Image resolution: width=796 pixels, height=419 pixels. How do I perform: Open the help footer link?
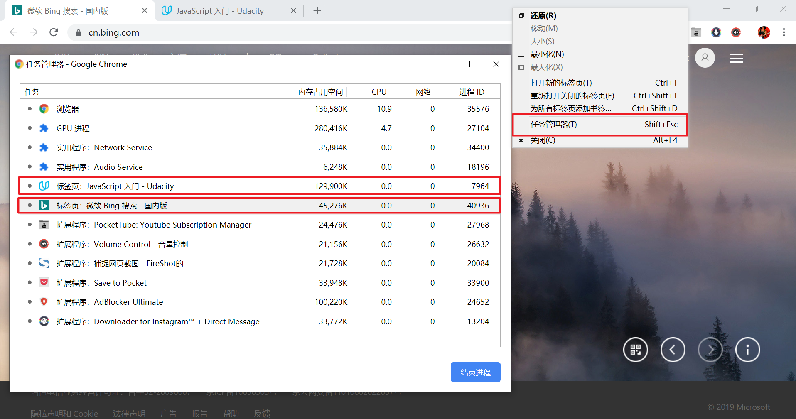coord(231,414)
